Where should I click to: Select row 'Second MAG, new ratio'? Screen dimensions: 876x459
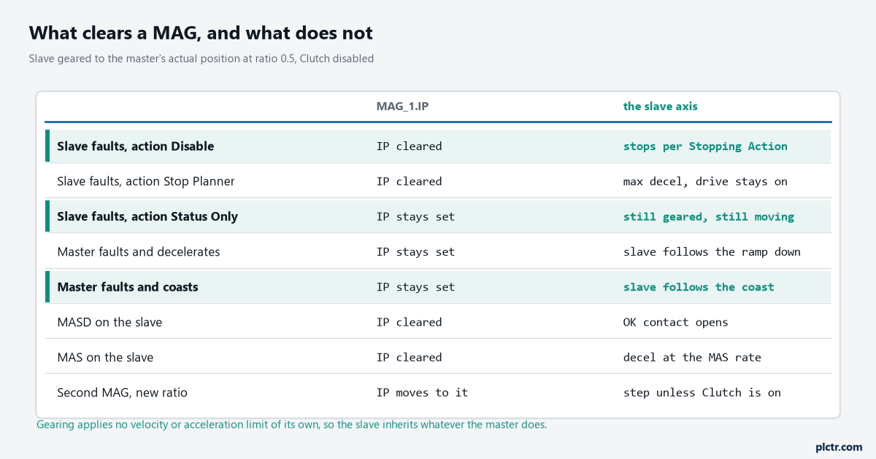(438, 393)
